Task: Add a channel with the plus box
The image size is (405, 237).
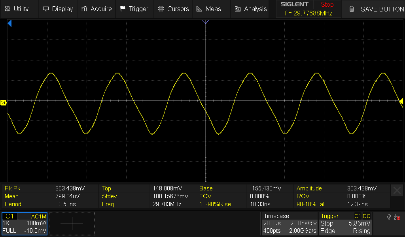Action: click(72, 224)
